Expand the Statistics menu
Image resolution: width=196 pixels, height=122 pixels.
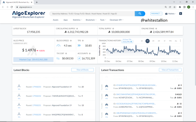(77, 20)
